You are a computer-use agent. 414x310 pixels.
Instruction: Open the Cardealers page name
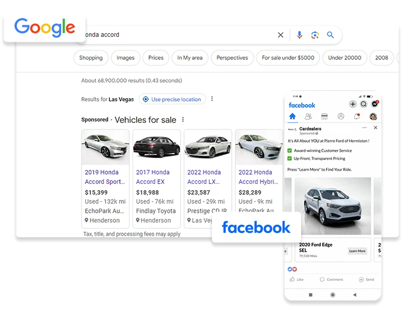310,129
